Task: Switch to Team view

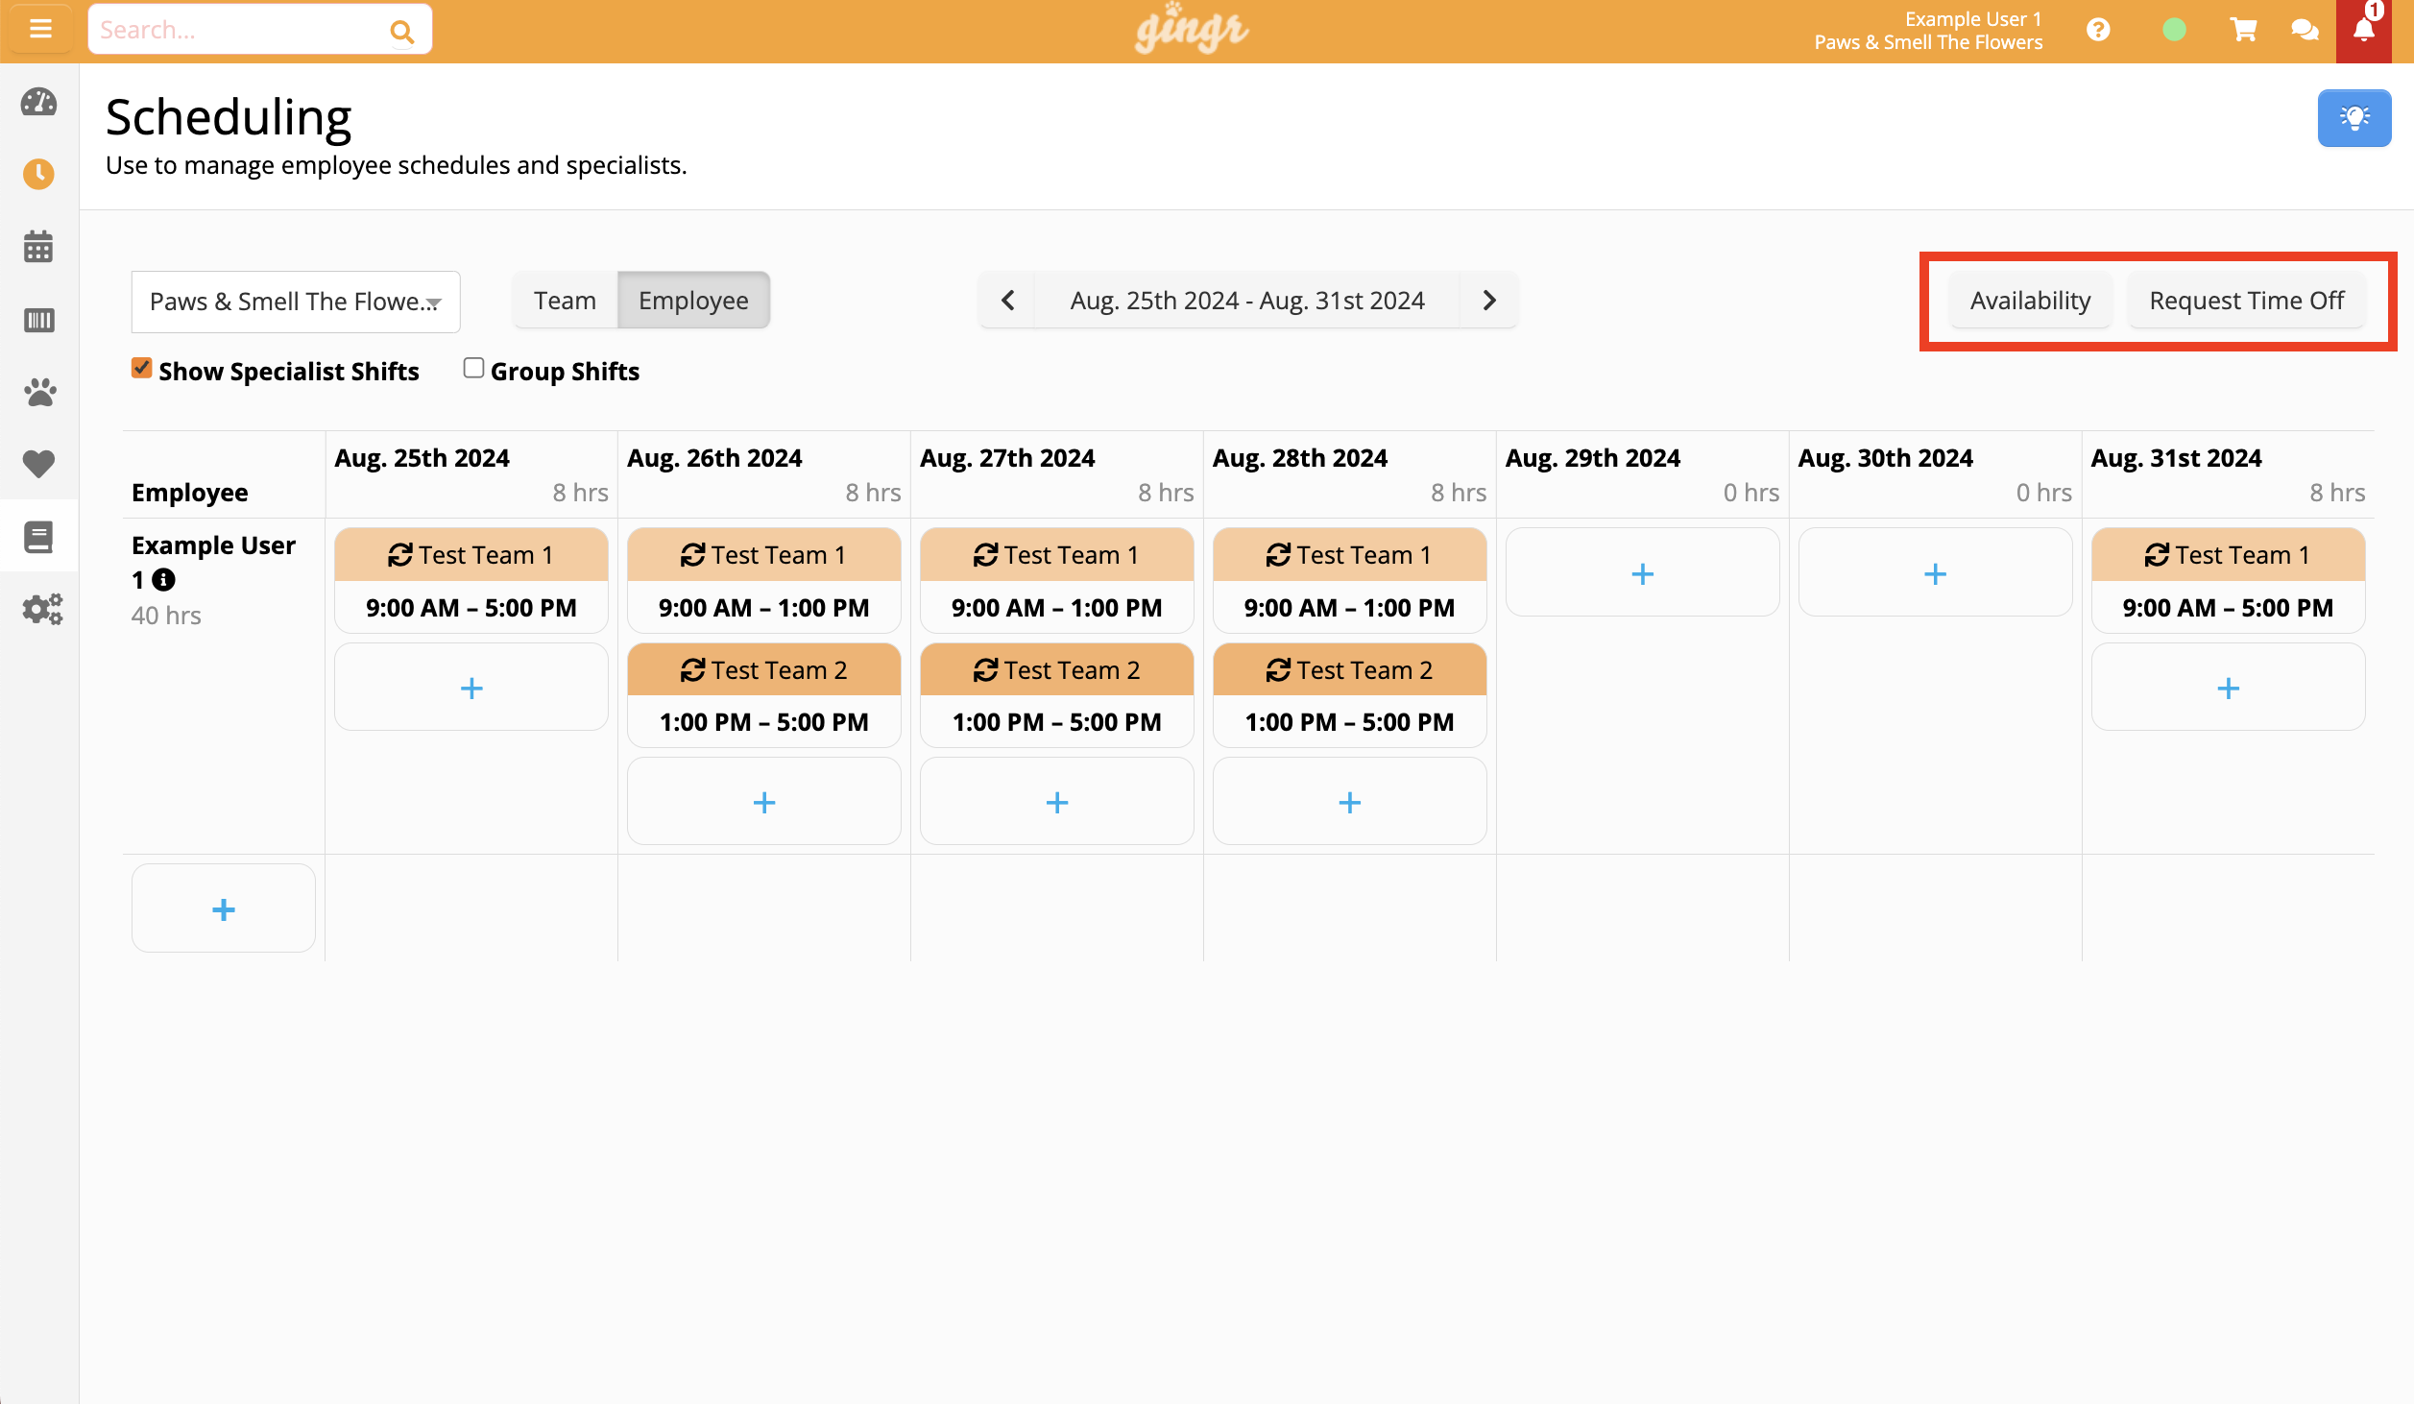Action: [565, 301]
